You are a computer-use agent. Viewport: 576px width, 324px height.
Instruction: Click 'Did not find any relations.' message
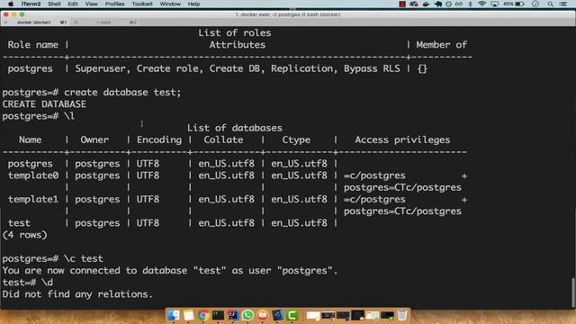[x=77, y=294]
